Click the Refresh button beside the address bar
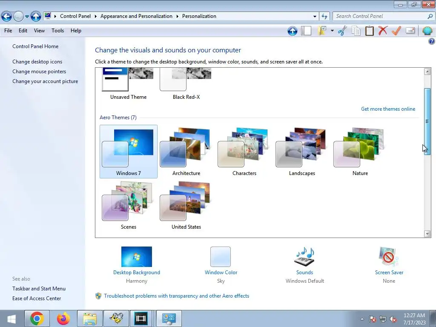436x327 pixels. [x=324, y=17]
